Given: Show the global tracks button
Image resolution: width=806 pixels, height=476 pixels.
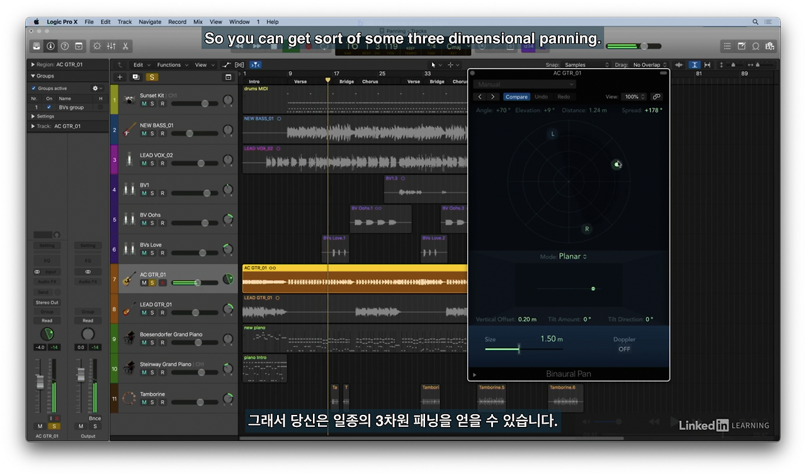Looking at the screenshot, I should pyautogui.click(x=229, y=77).
